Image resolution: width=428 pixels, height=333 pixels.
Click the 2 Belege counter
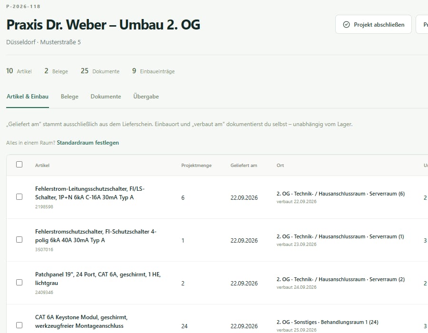(x=56, y=71)
